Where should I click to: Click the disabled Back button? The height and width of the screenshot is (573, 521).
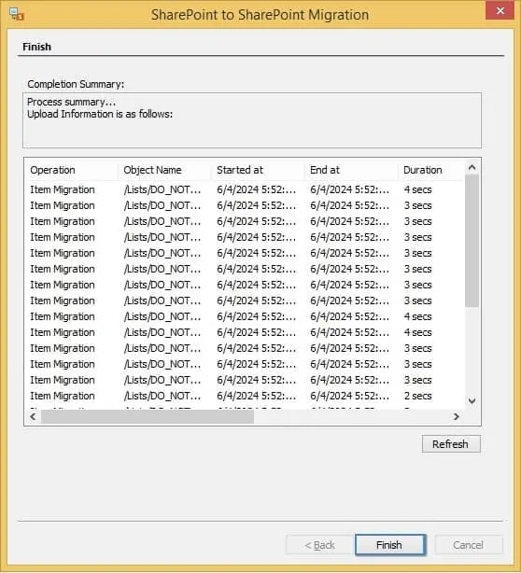pyautogui.click(x=319, y=545)
